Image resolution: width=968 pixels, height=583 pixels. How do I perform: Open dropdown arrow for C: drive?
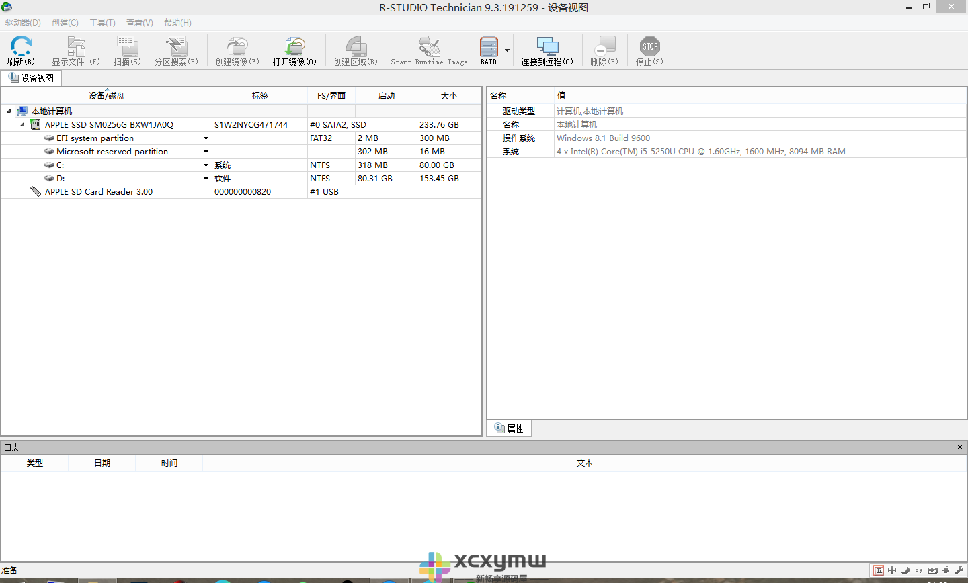[x=206, y=165]
